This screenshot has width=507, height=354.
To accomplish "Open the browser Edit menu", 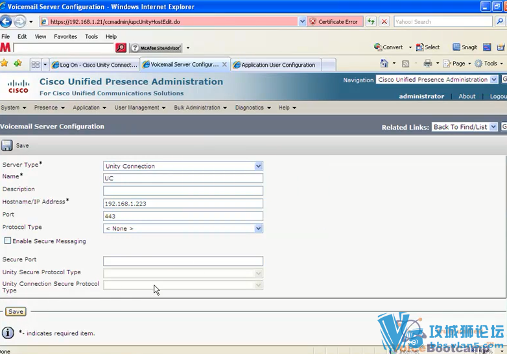I will [x=22, y=36].
